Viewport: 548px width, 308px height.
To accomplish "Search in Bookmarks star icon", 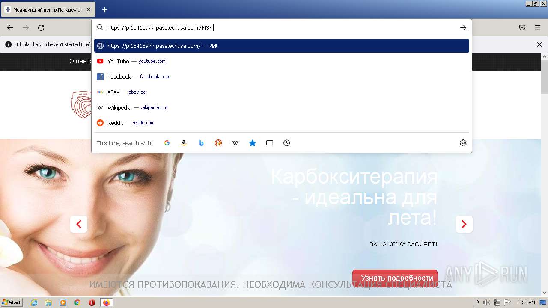I will [253, 143].
